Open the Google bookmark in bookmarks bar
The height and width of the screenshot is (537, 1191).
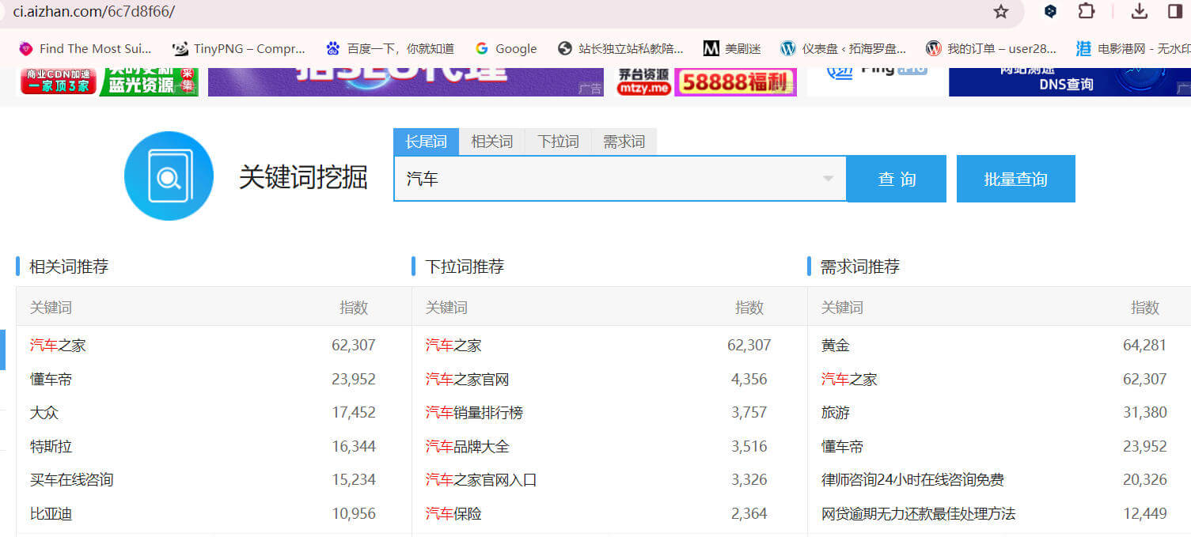click(x=506, y=48)
